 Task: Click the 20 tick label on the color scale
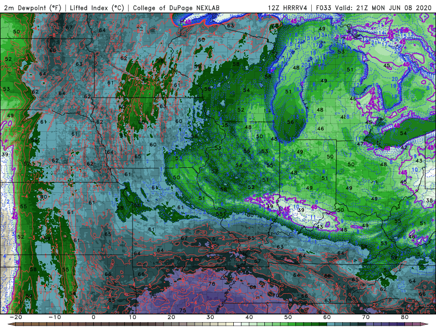171,317
